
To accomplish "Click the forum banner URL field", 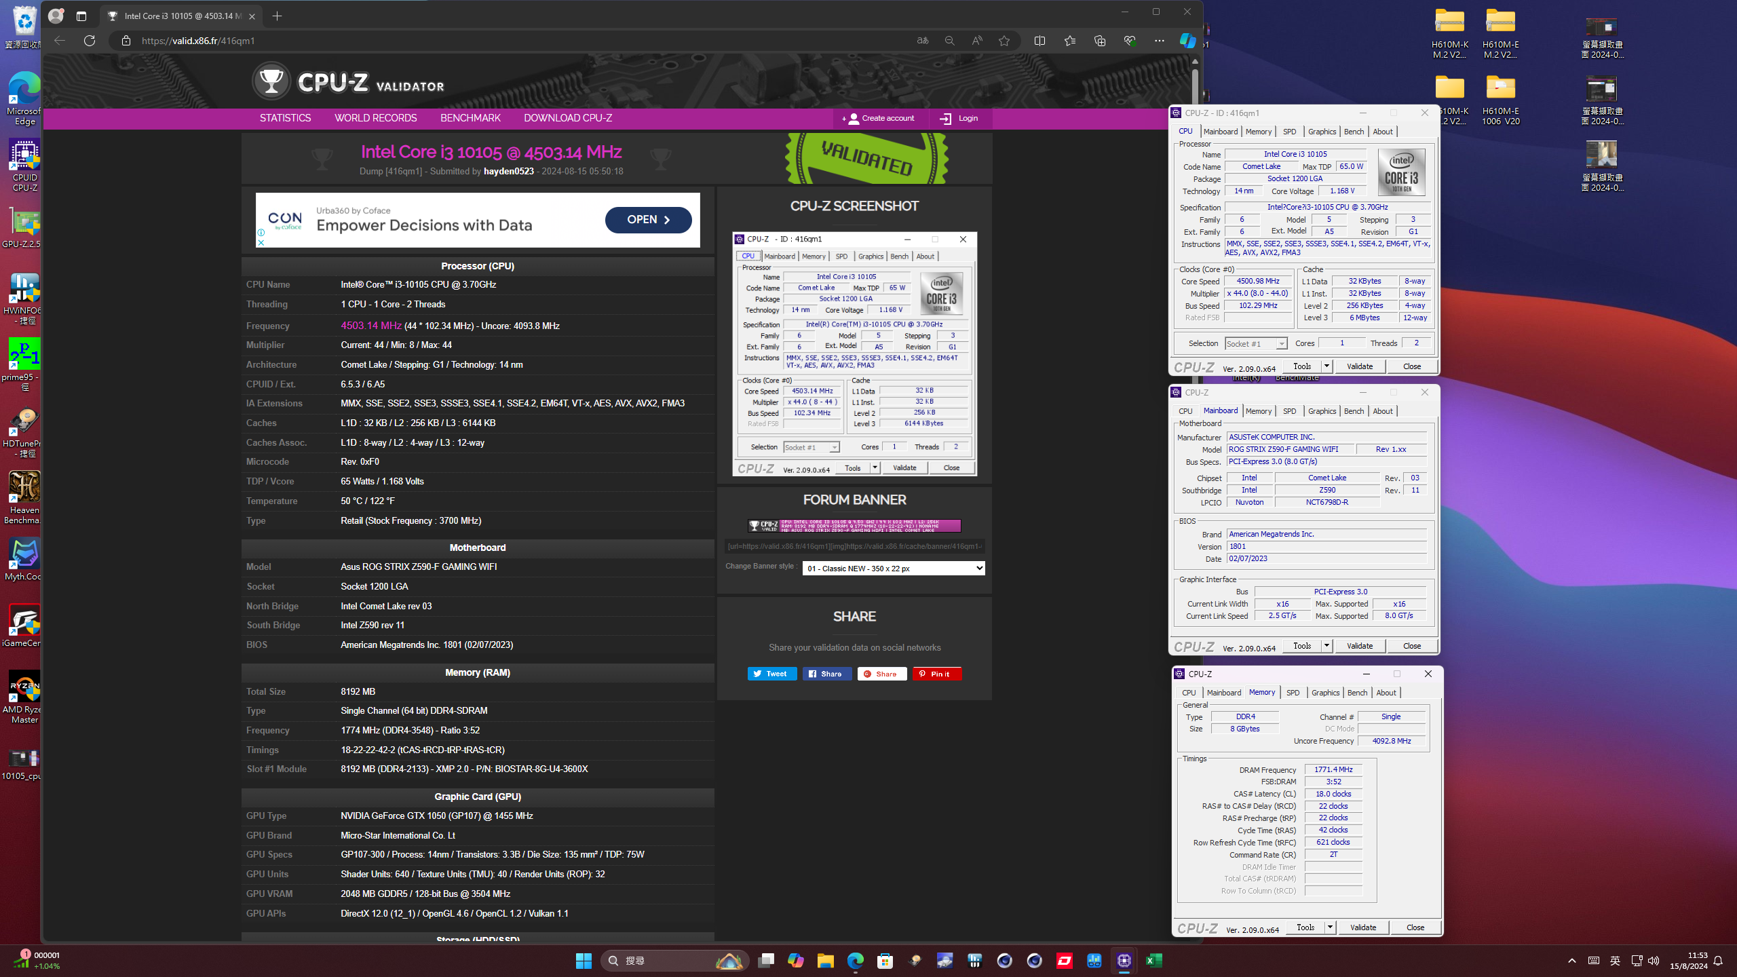I will (x=854, y=546).
